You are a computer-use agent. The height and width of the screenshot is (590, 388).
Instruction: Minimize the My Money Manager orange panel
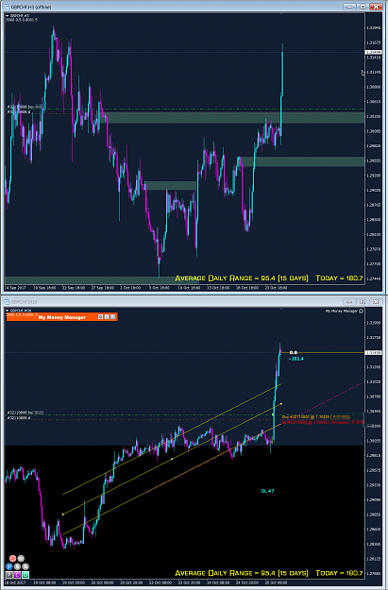pyautogui.click(x=107, y=317)
